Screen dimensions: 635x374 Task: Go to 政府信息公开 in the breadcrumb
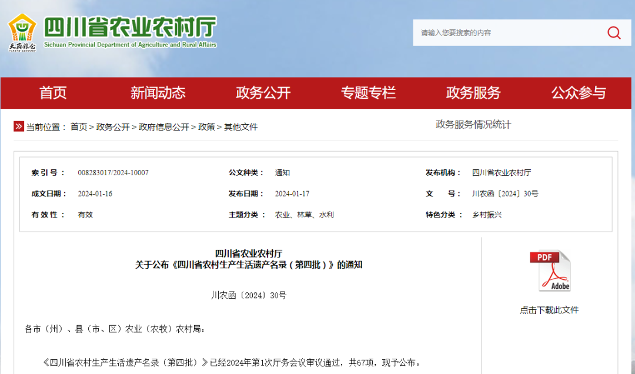[164, 127]
